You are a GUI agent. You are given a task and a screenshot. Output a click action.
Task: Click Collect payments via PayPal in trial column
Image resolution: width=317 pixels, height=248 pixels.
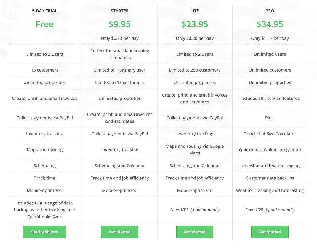point(44,118)
